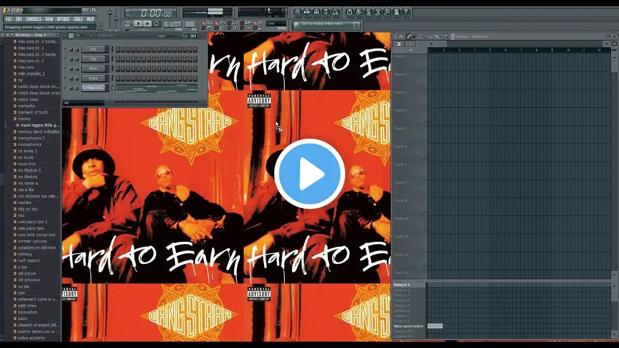
Task: Select Main automation in pattern list
Action: 410,326
